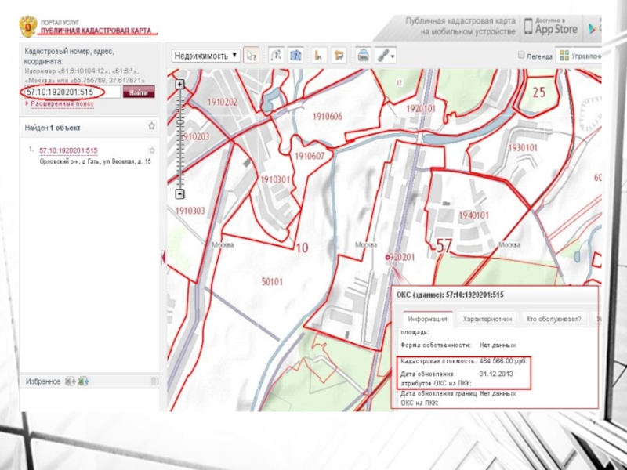Star the result 57:10:1920201:515 as favorite

tap(152, 150)
